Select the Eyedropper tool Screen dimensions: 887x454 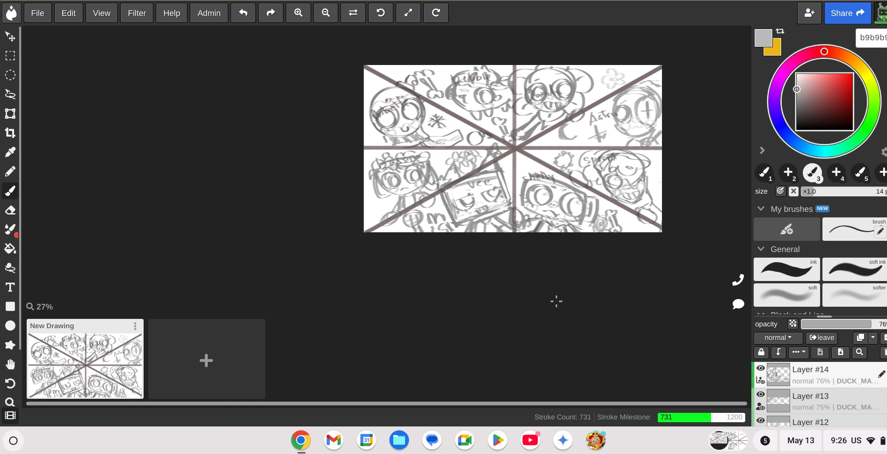pyautogui.click(x=10, y=152)
